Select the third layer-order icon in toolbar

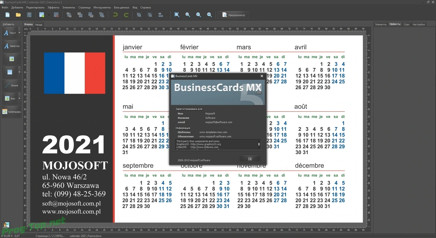pos(91,15)
